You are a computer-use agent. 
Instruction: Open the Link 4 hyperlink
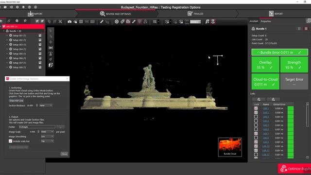pos(266,121)
